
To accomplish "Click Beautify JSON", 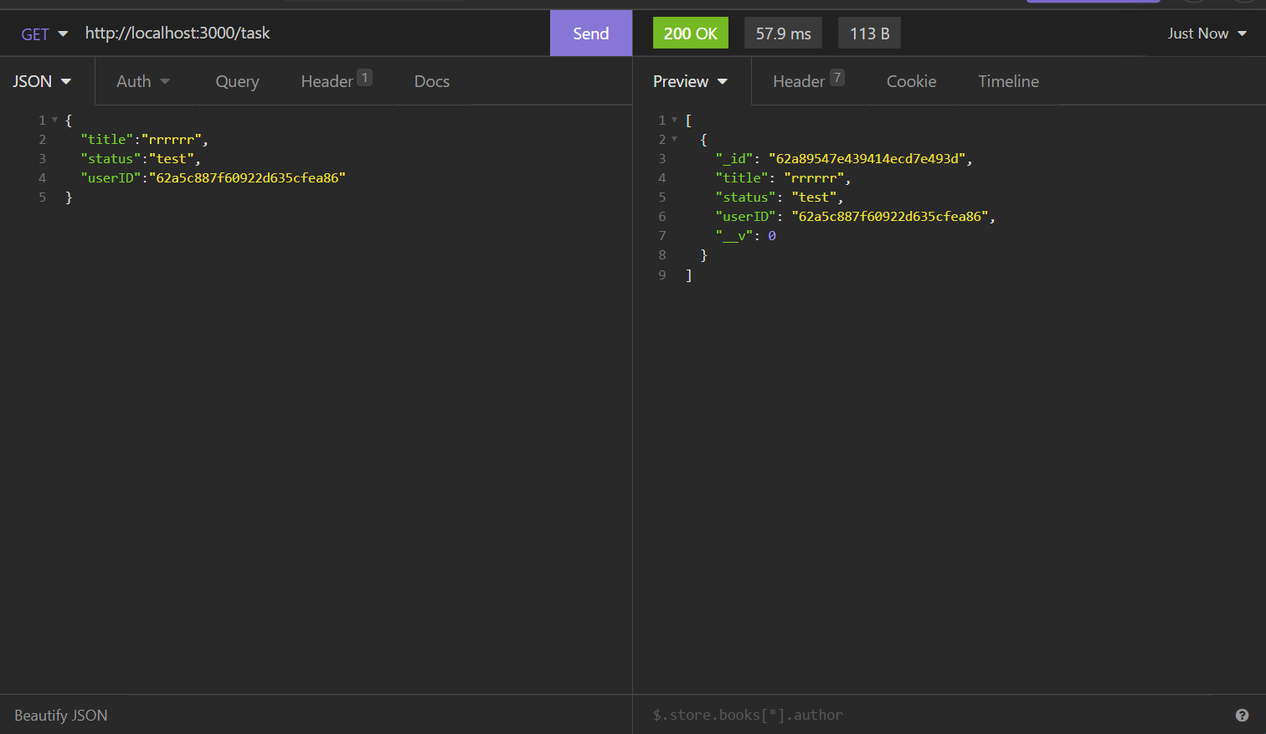I will [61, 716].
